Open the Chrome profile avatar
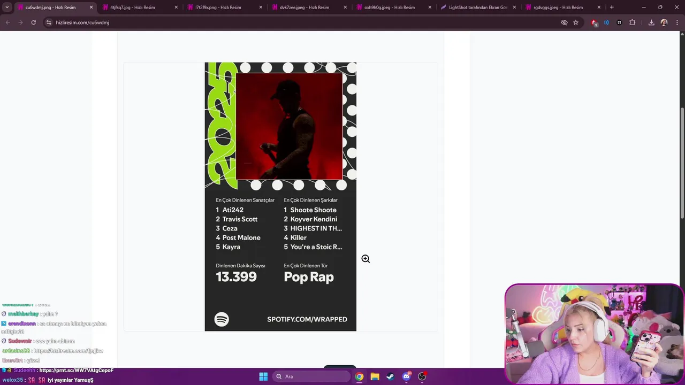This screenshot has width=685, height=385. click(664, 22)
